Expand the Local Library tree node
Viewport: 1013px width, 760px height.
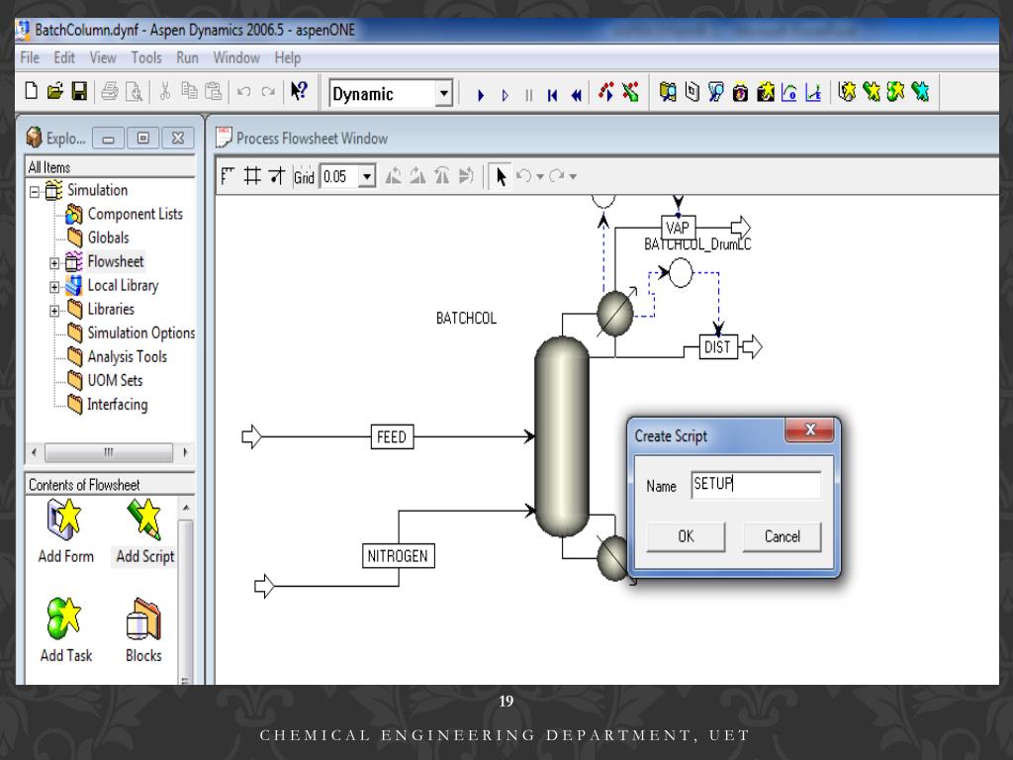point(54,287)
